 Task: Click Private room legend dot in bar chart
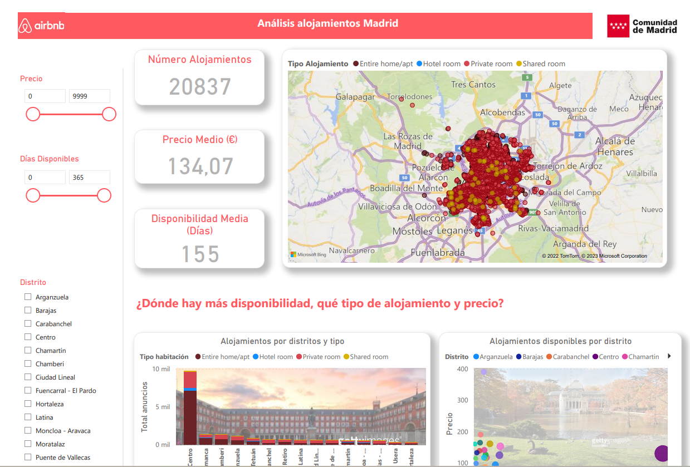click(299, 357)
